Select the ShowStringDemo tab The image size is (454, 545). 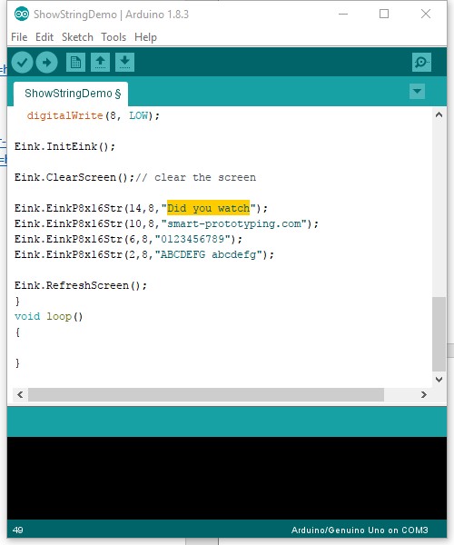tap(71, 94)
